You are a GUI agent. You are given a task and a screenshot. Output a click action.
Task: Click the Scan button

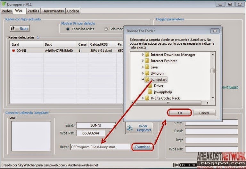pyautogui.click(x=20, y=29)
